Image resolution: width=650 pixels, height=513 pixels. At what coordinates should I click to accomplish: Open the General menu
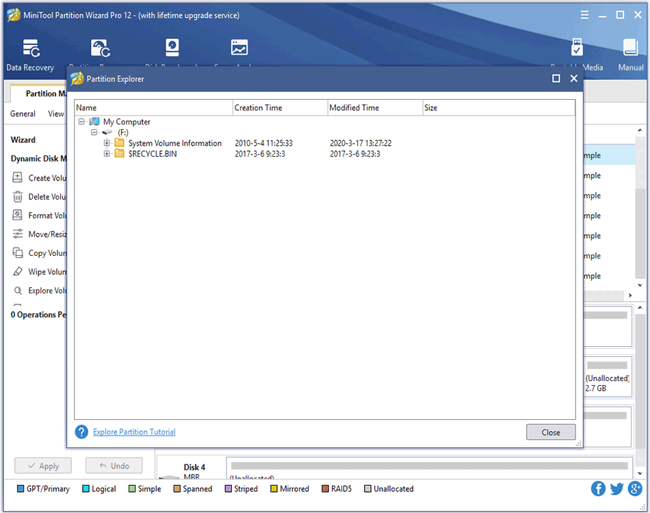pyautogui.click(x=23, y=114)
